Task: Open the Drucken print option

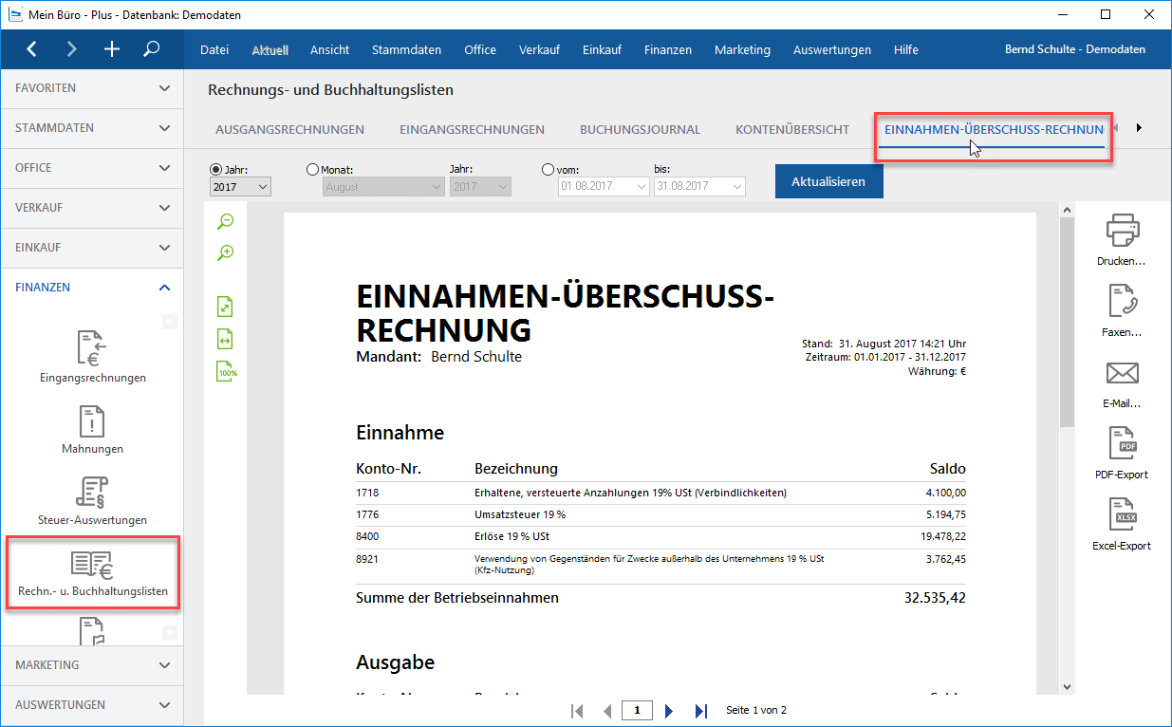Action: [x=1123, y=234]
